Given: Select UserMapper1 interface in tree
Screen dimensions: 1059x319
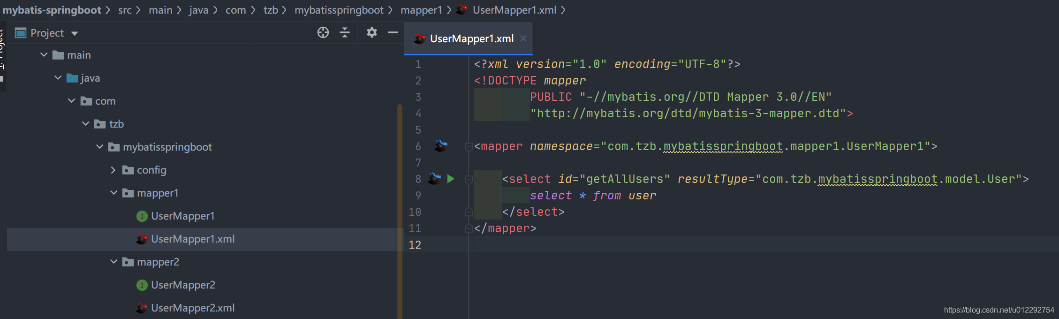Looking at the screenshot, I should click(x=183, y=216).
